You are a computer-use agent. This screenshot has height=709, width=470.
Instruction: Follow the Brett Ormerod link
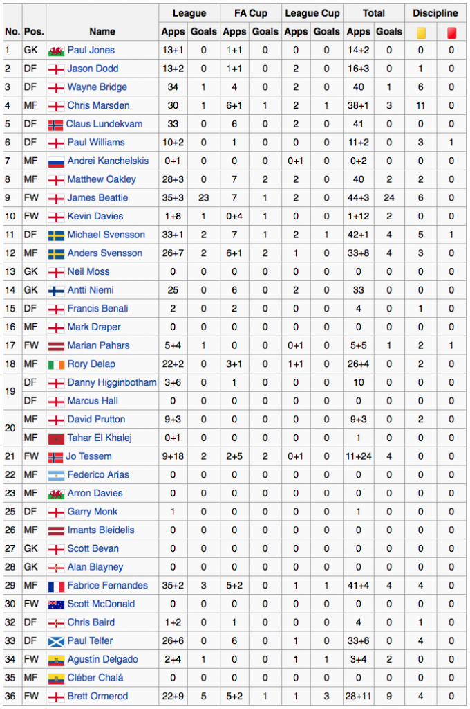[97, 697]
